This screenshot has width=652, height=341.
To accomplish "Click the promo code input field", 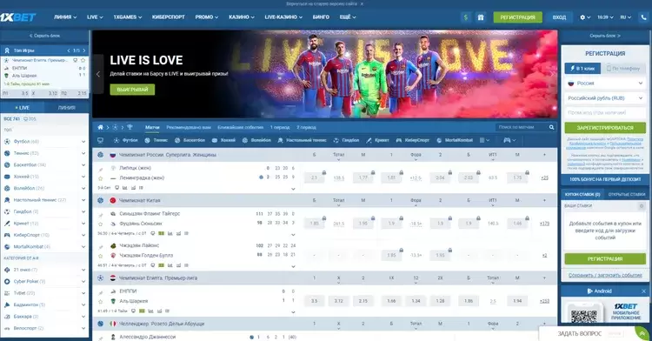I will (605, 113).
